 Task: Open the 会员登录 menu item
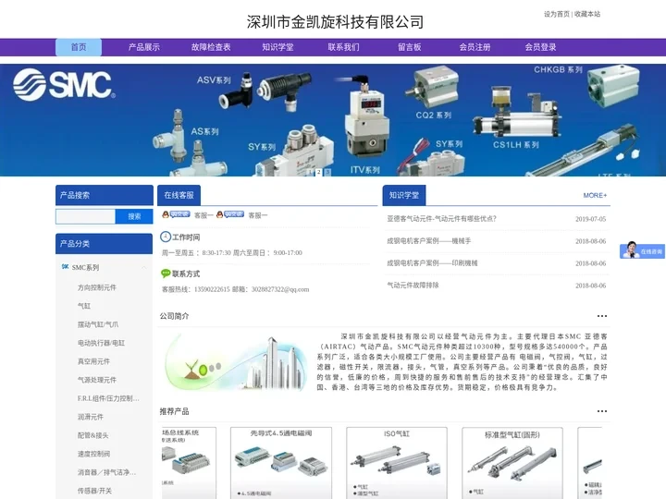(540, 47)
